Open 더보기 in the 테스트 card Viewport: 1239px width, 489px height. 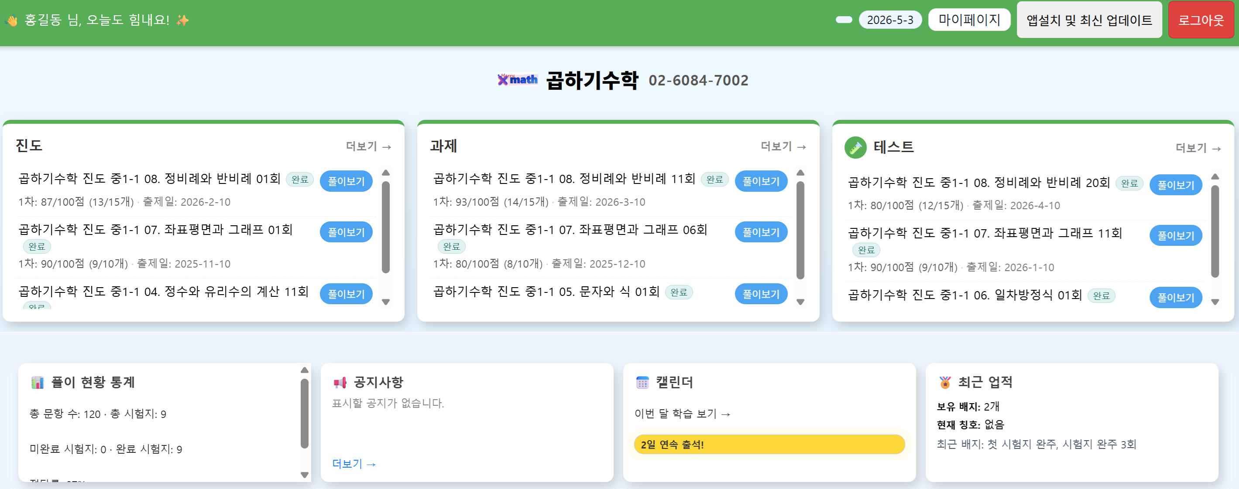point(1198,148)
